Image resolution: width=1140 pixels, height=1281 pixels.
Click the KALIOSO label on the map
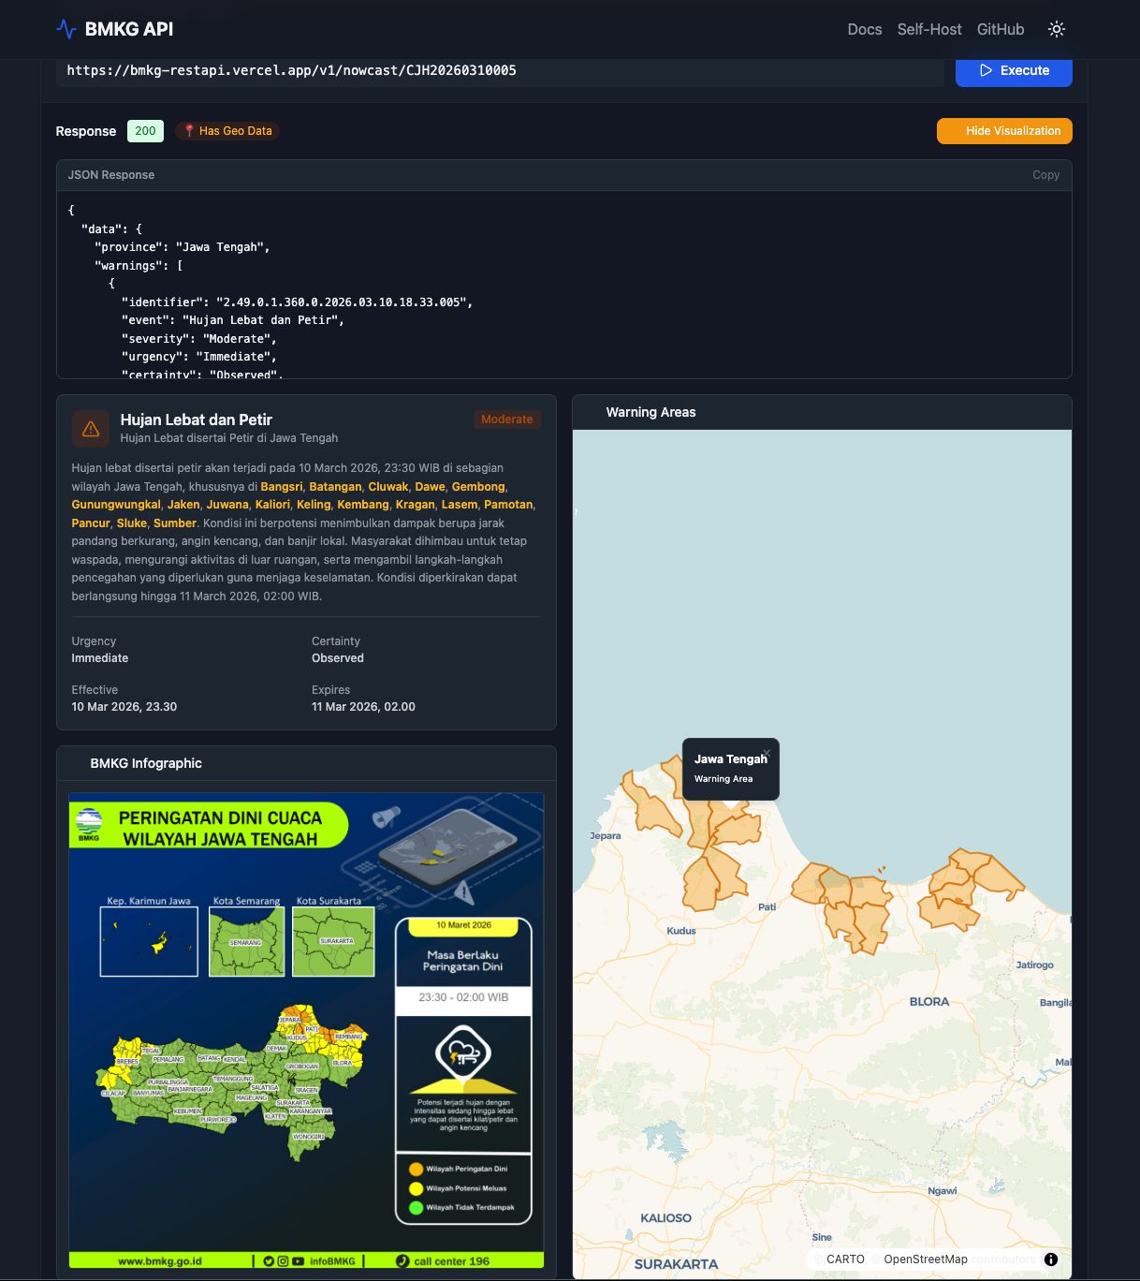click(665, 1218)
